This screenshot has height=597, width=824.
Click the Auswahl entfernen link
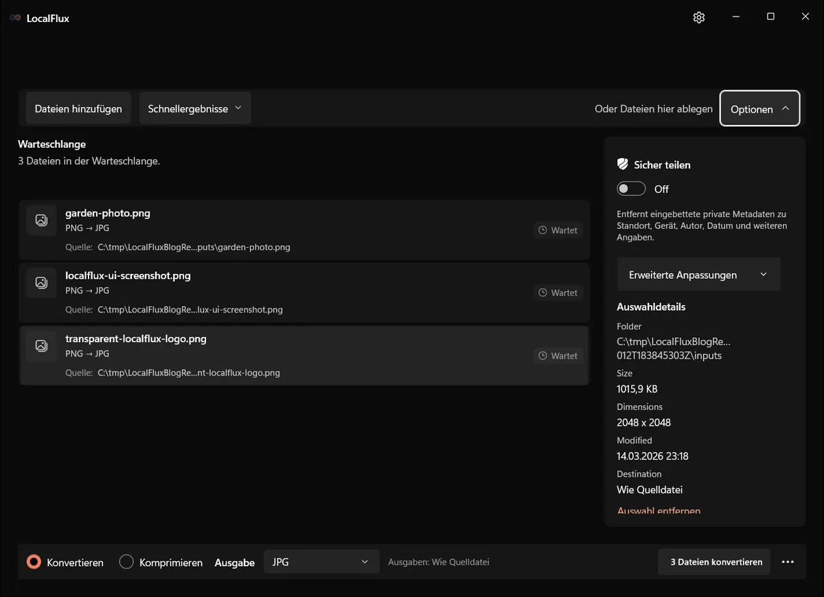point(659,510)
